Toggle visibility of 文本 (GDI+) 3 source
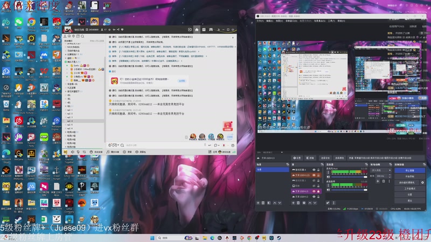Image resolution: width=431 pixels, height=242 pixels. (314, 191)
